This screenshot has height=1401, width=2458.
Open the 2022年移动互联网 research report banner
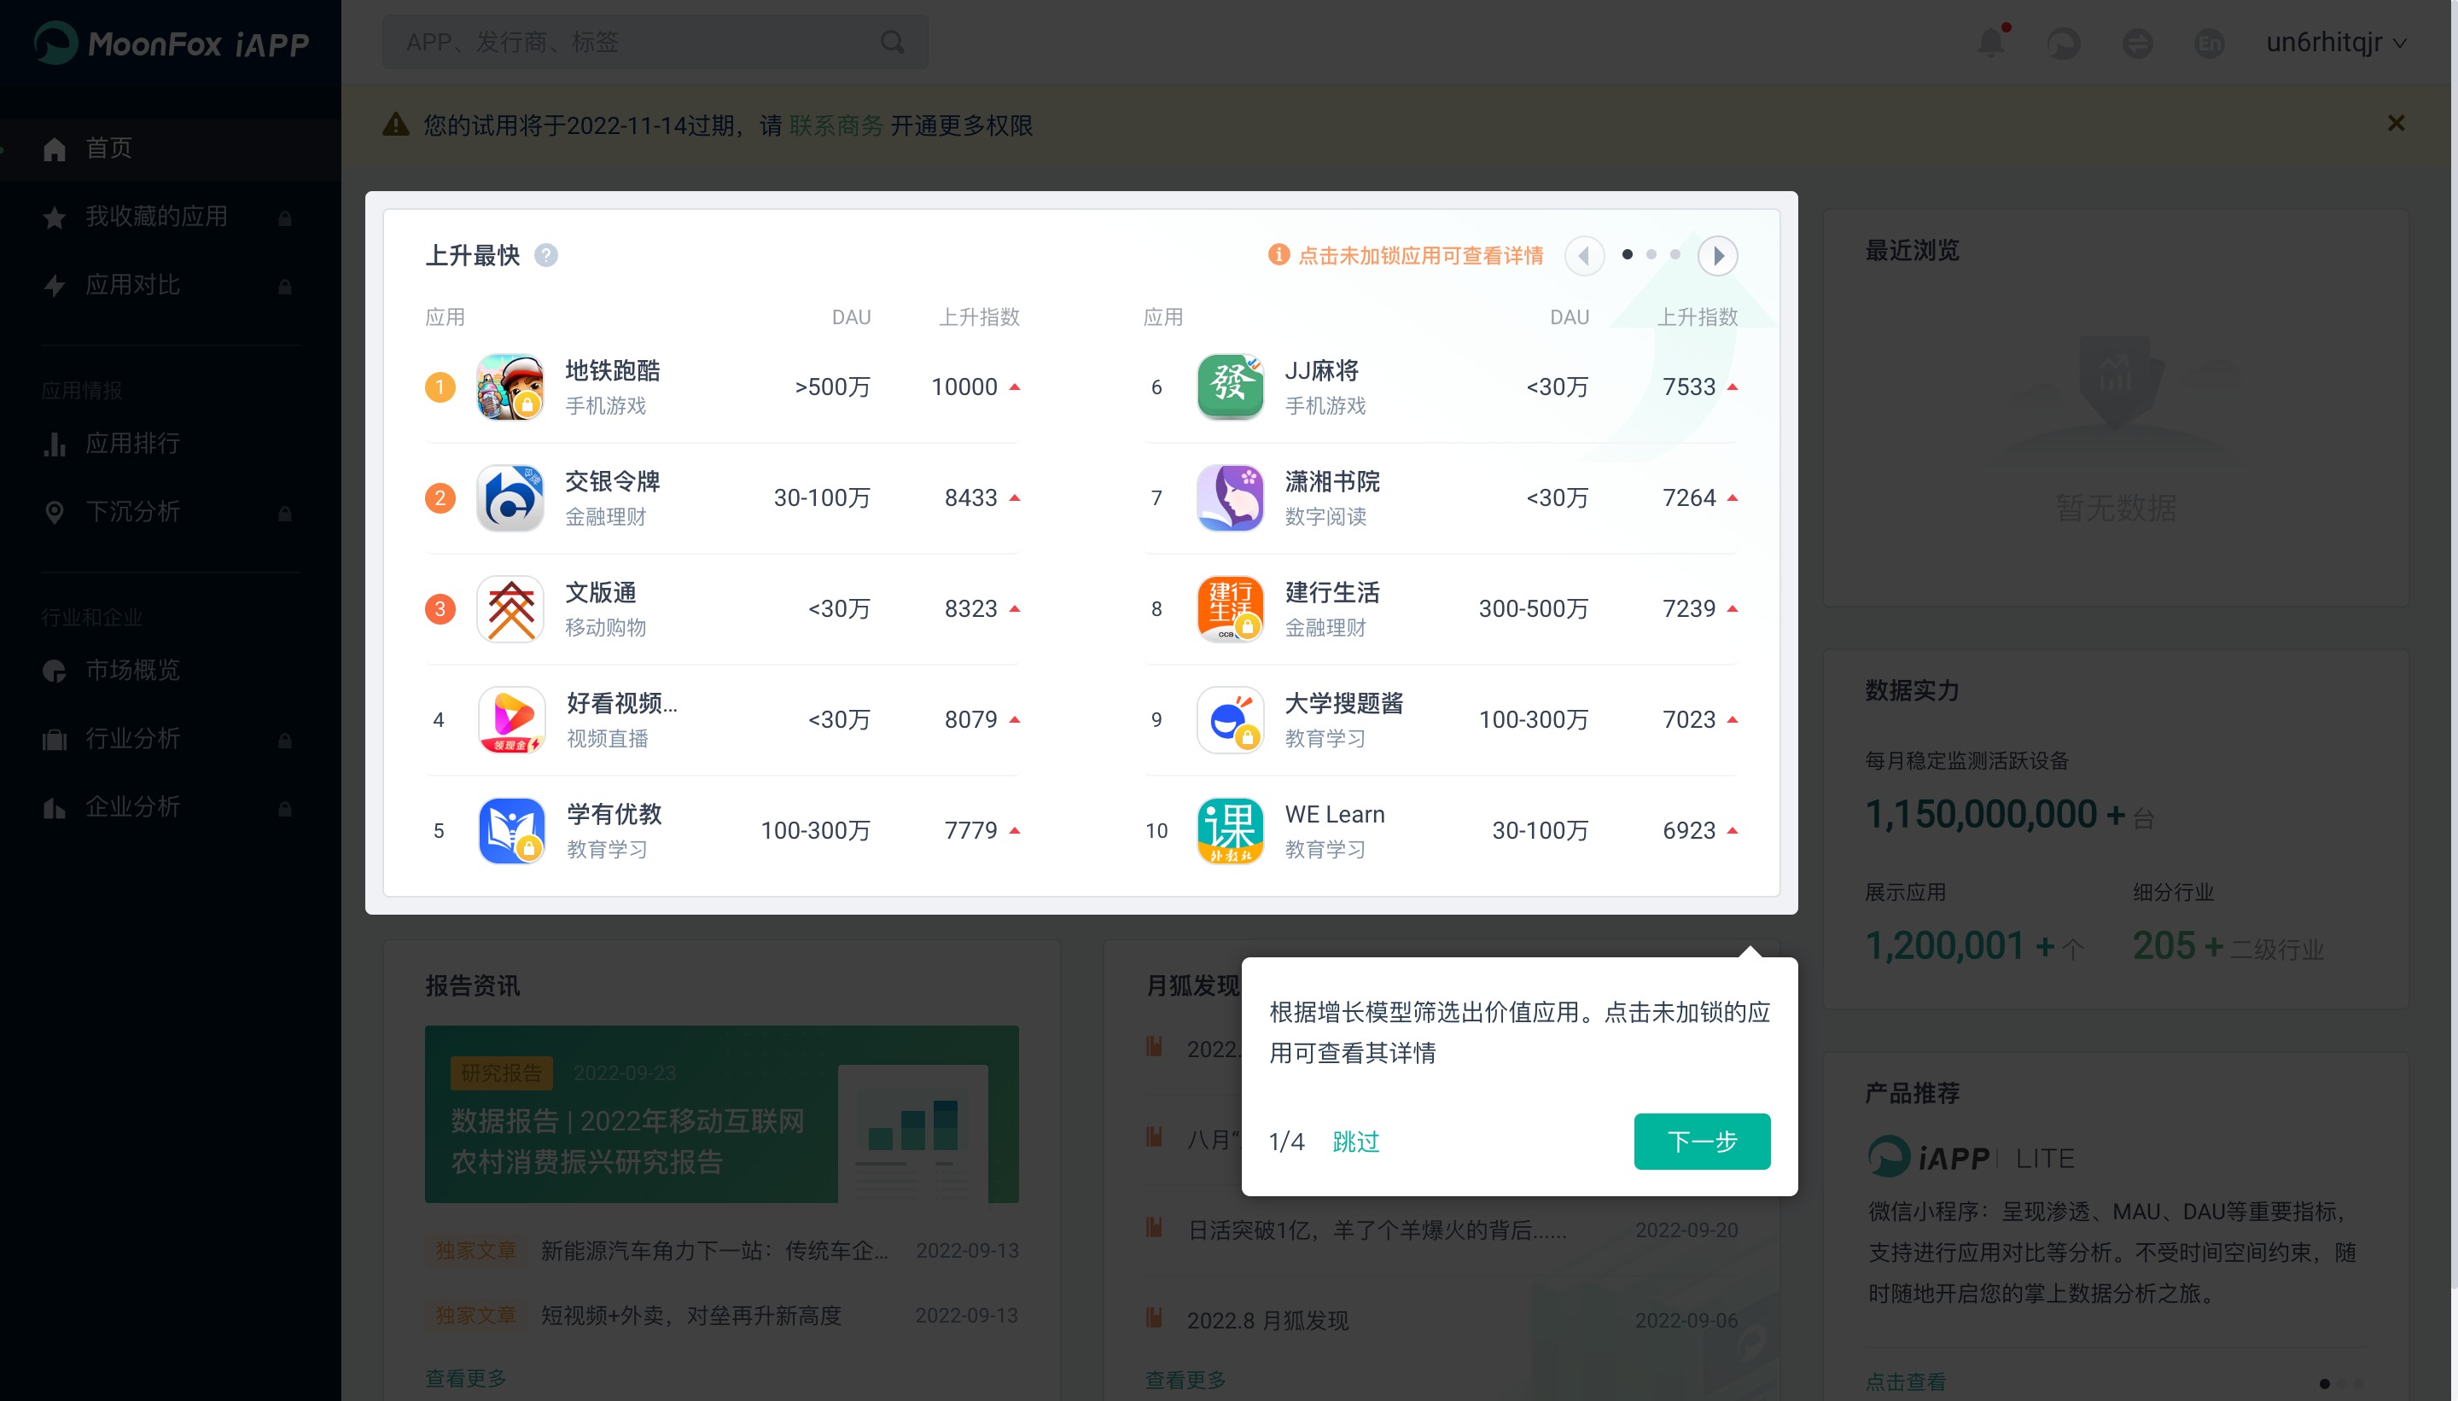[x=722, y=1113]
